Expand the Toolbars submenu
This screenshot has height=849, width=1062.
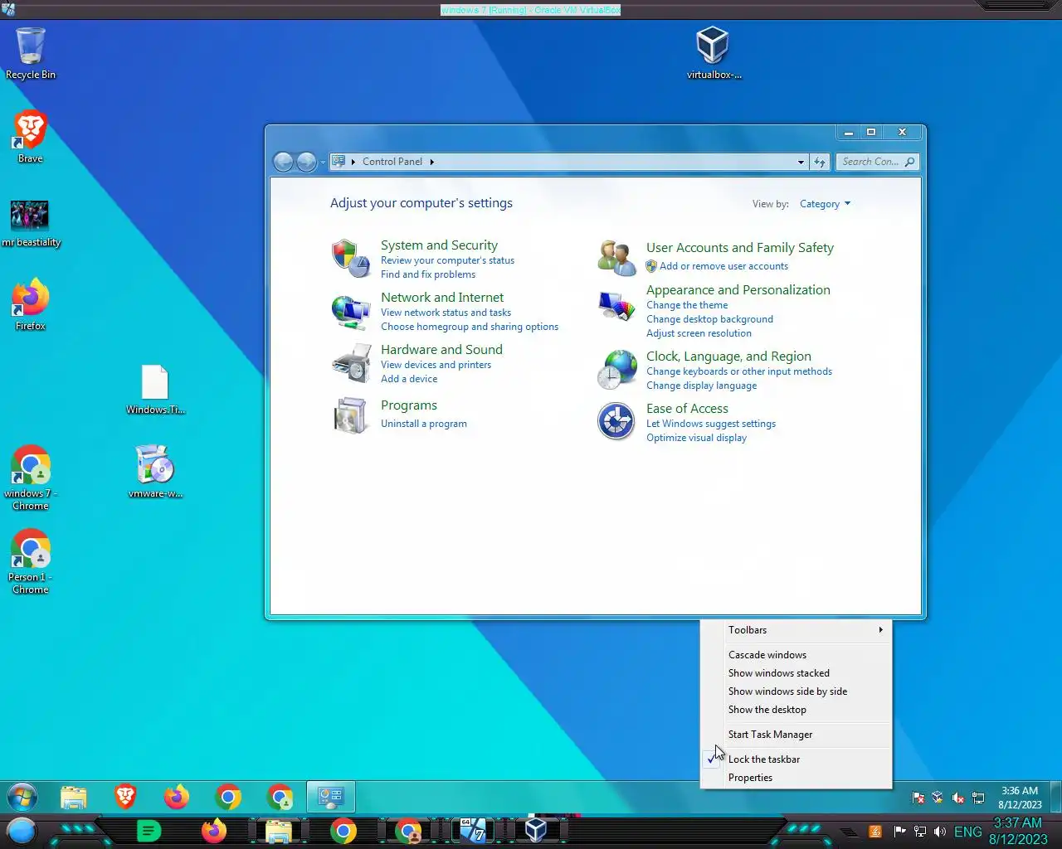(x=796, y=630)
